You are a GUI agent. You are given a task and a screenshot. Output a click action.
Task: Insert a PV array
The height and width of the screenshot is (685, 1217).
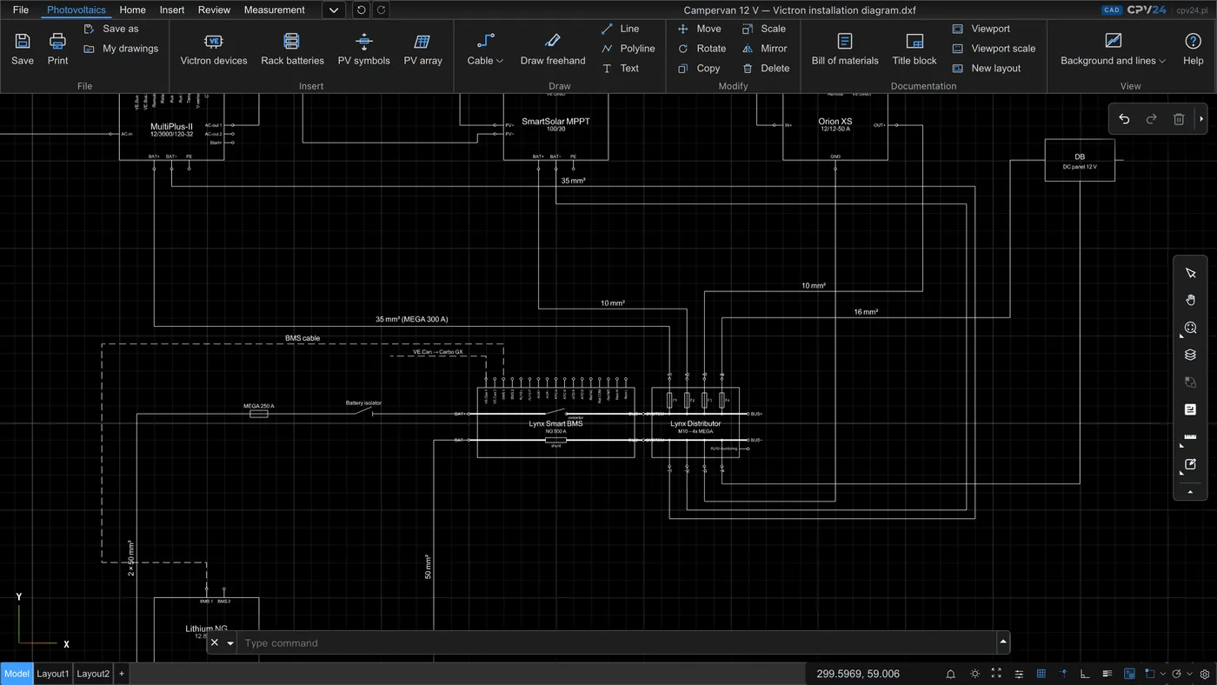point(422,49)
